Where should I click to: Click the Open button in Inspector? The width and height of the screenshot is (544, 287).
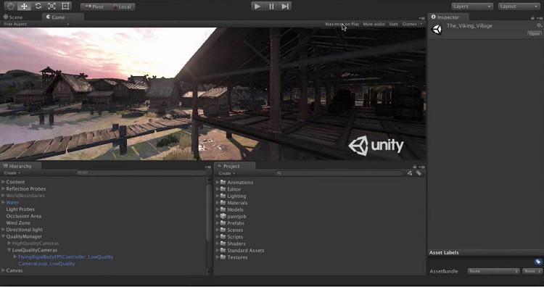[x=535, y=33]
